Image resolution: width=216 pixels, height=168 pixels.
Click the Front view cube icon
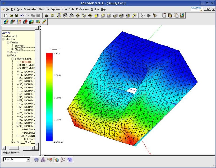click(x=97, y=15)
